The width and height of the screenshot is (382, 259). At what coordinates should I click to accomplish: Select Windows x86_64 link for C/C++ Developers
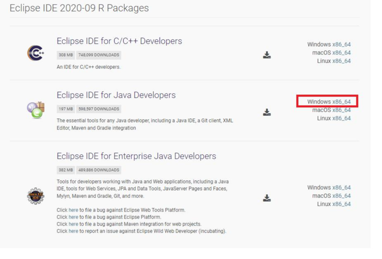click(341, 45)
